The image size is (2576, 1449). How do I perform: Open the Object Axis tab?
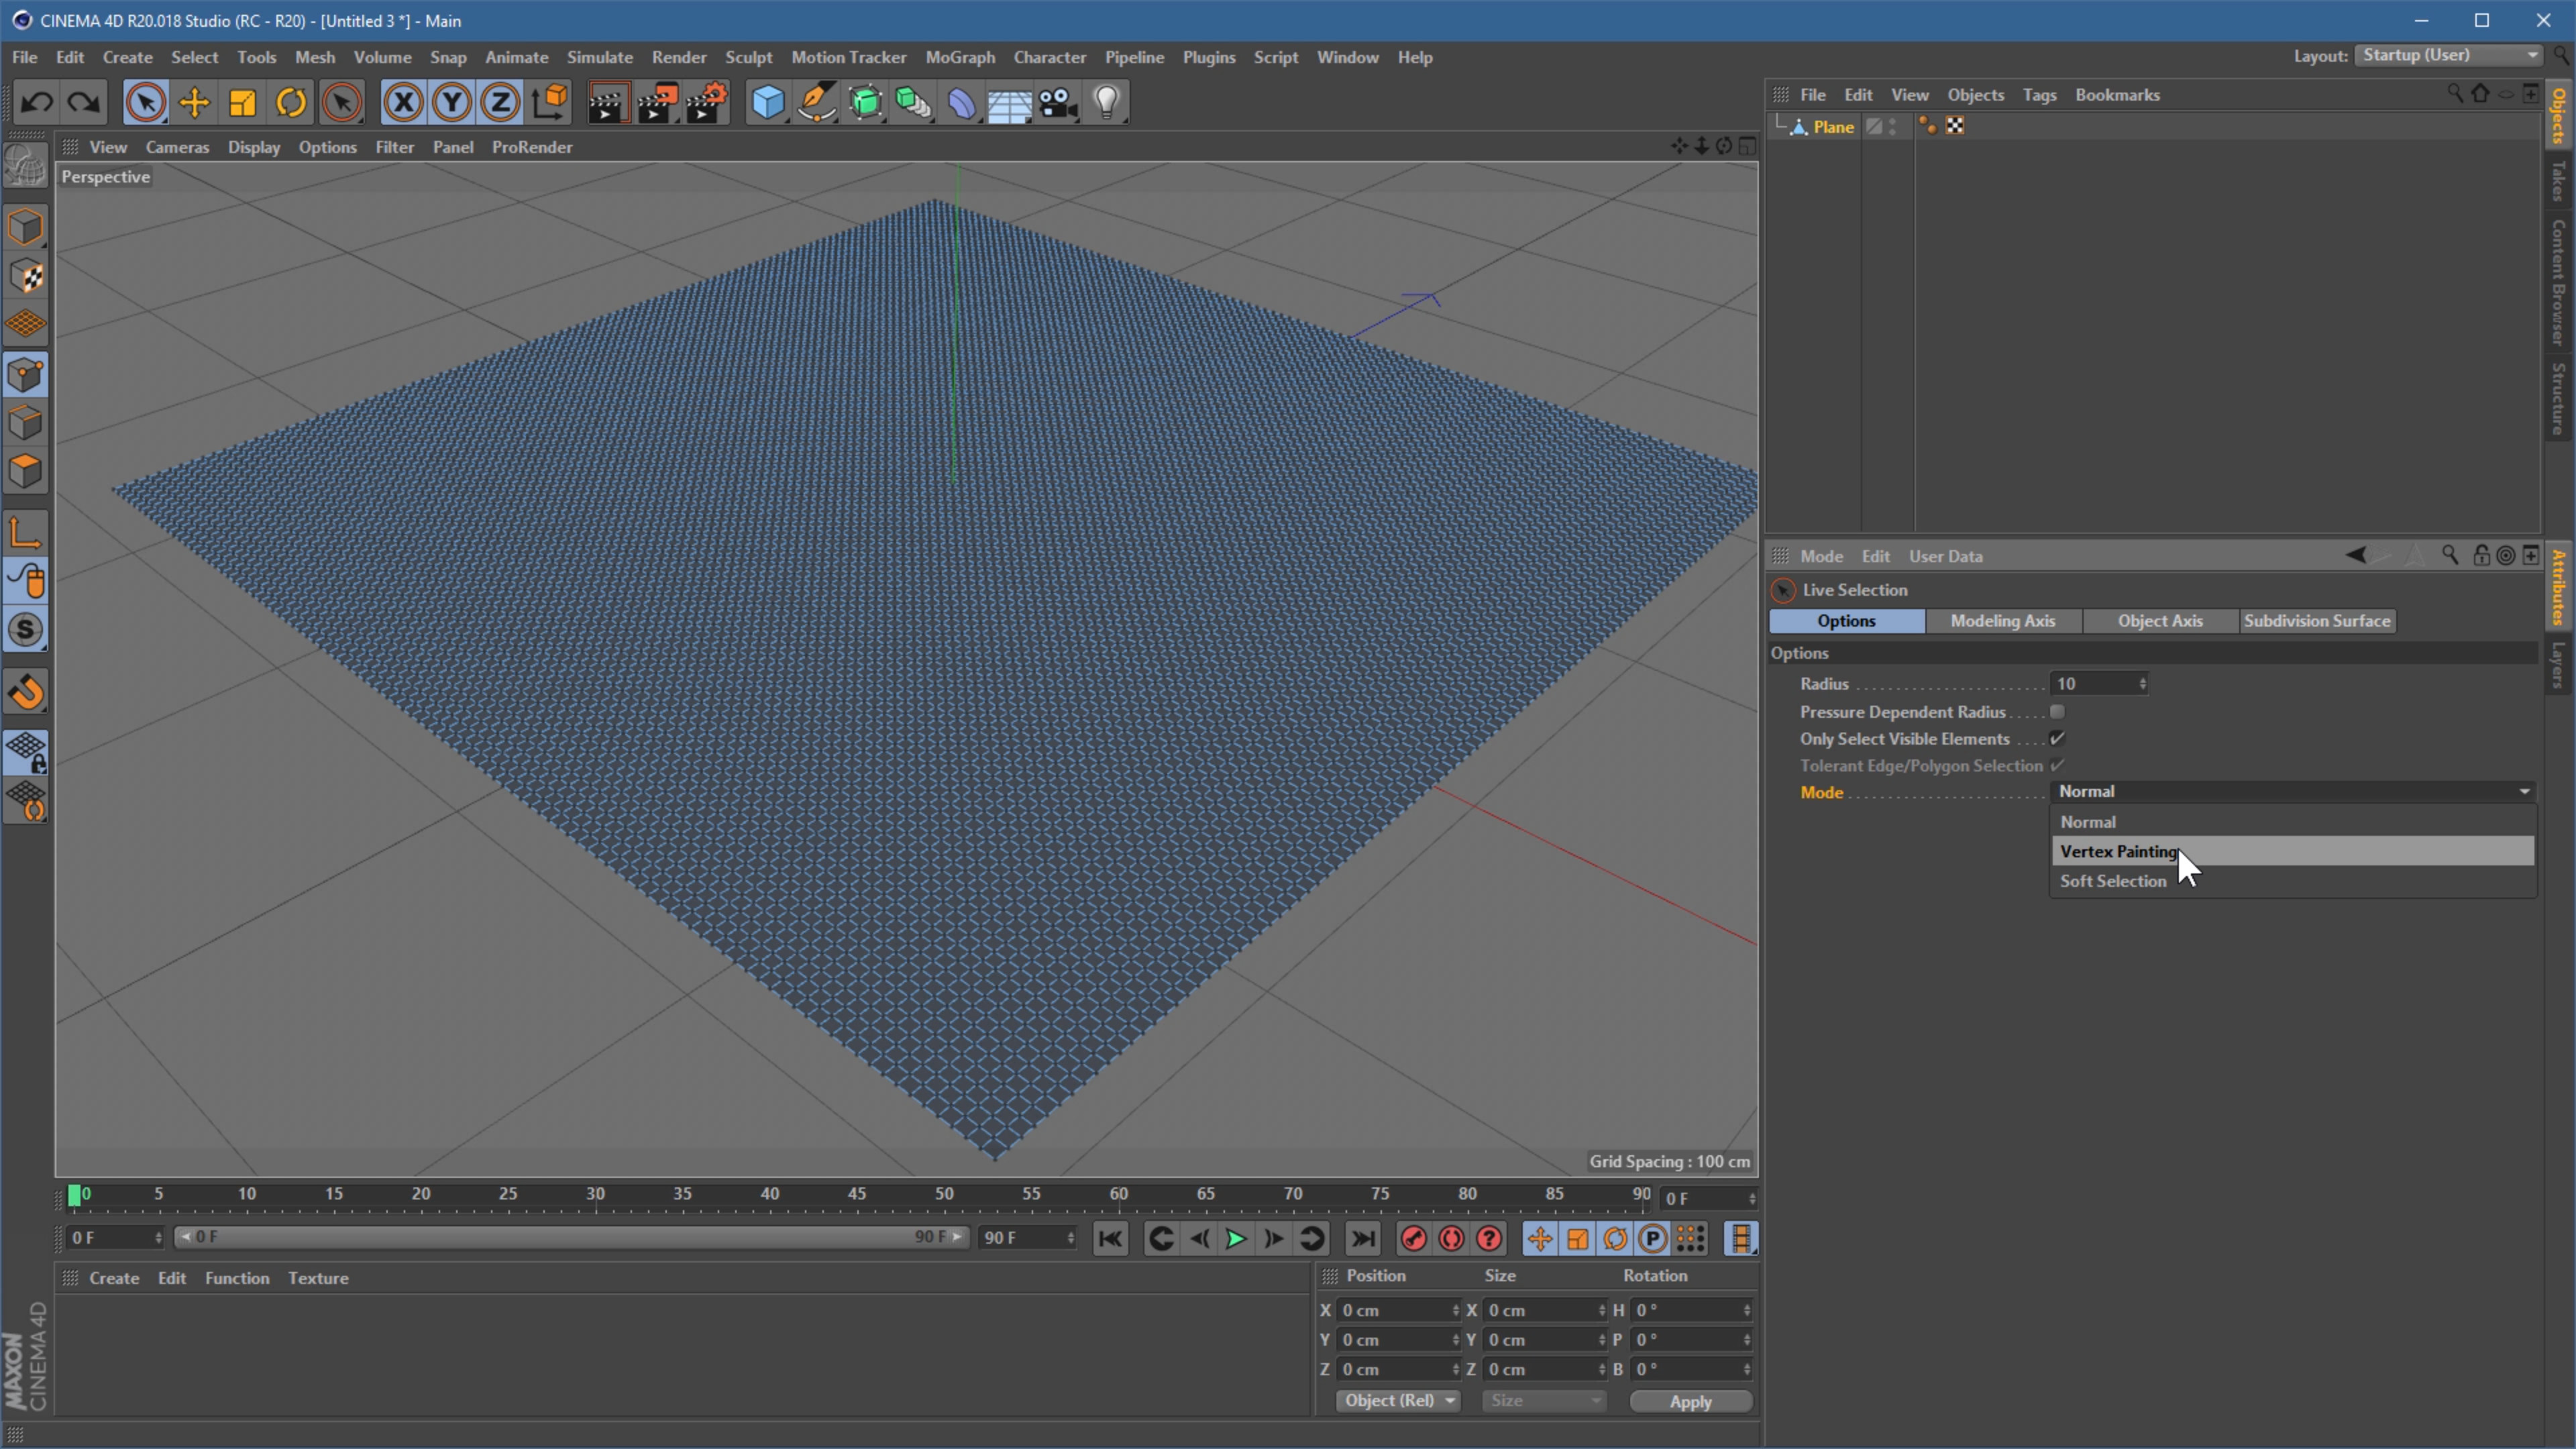coord(2160,621)
